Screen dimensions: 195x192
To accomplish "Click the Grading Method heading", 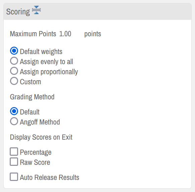I will pyautogui.click(x=32, y=97).
